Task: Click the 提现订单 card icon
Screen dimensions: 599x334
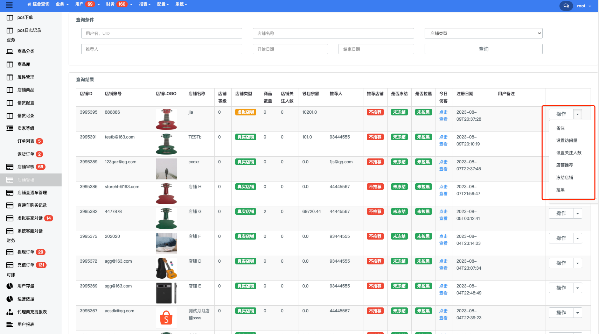Action: (10, 252)
